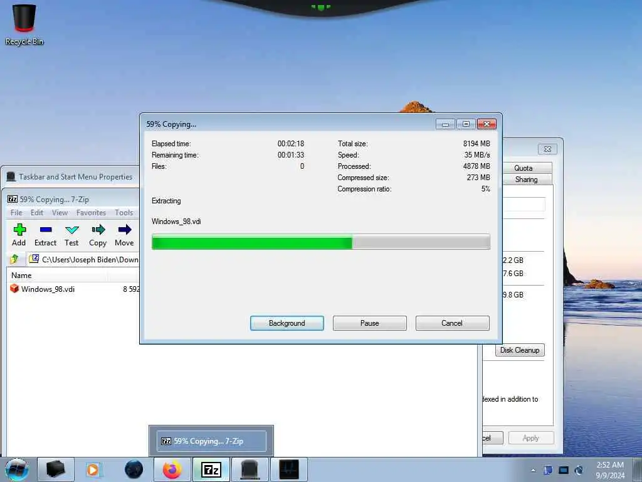This screenshot has height=482, width=642.
Task: Switch to the Sharing tab
Action: [527, 179]
